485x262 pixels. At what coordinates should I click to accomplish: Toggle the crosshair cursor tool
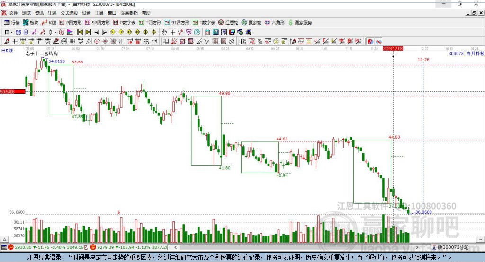[173, 32]
